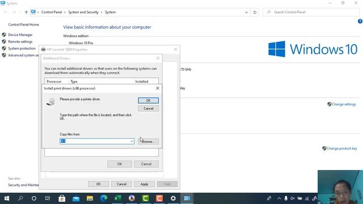The width and height of the screenshot is (363, 204).
Task: Click the active Control Panel taskbar icon
Action: click(x=187, y=198)
